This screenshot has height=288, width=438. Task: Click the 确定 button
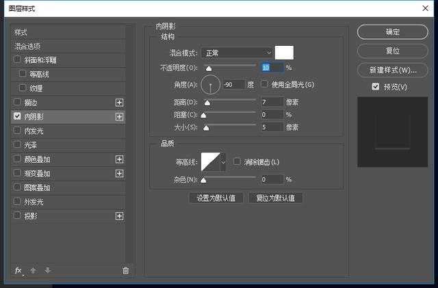[392, 32]
